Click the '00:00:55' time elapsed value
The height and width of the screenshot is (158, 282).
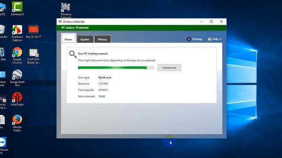pos(103,90)
